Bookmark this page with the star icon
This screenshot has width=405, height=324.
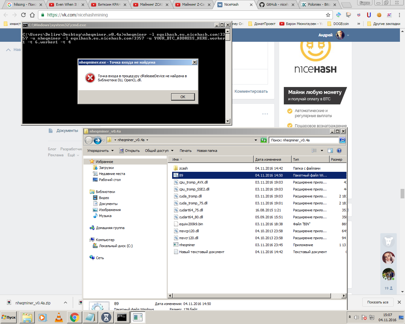point(328,15)
